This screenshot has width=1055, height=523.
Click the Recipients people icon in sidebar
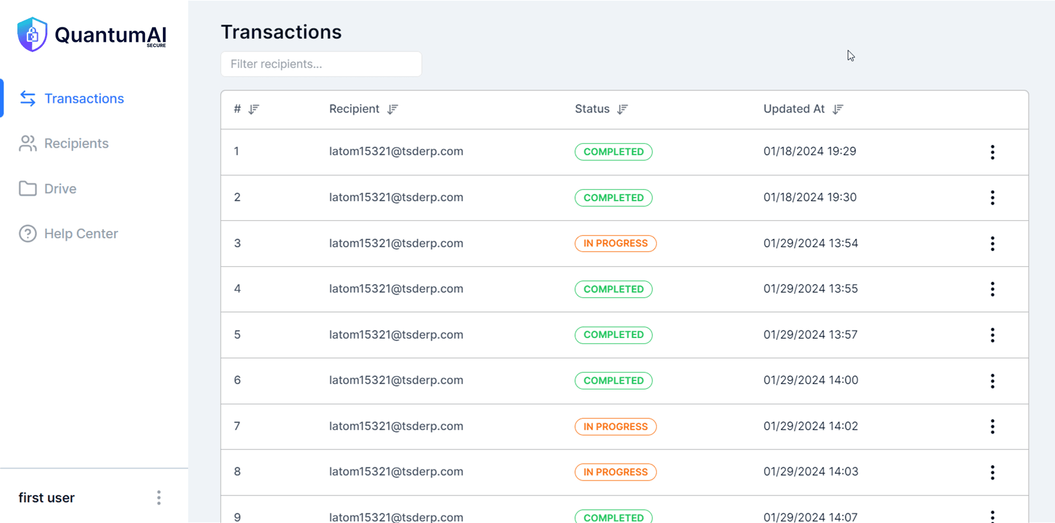tap(28, 144)
